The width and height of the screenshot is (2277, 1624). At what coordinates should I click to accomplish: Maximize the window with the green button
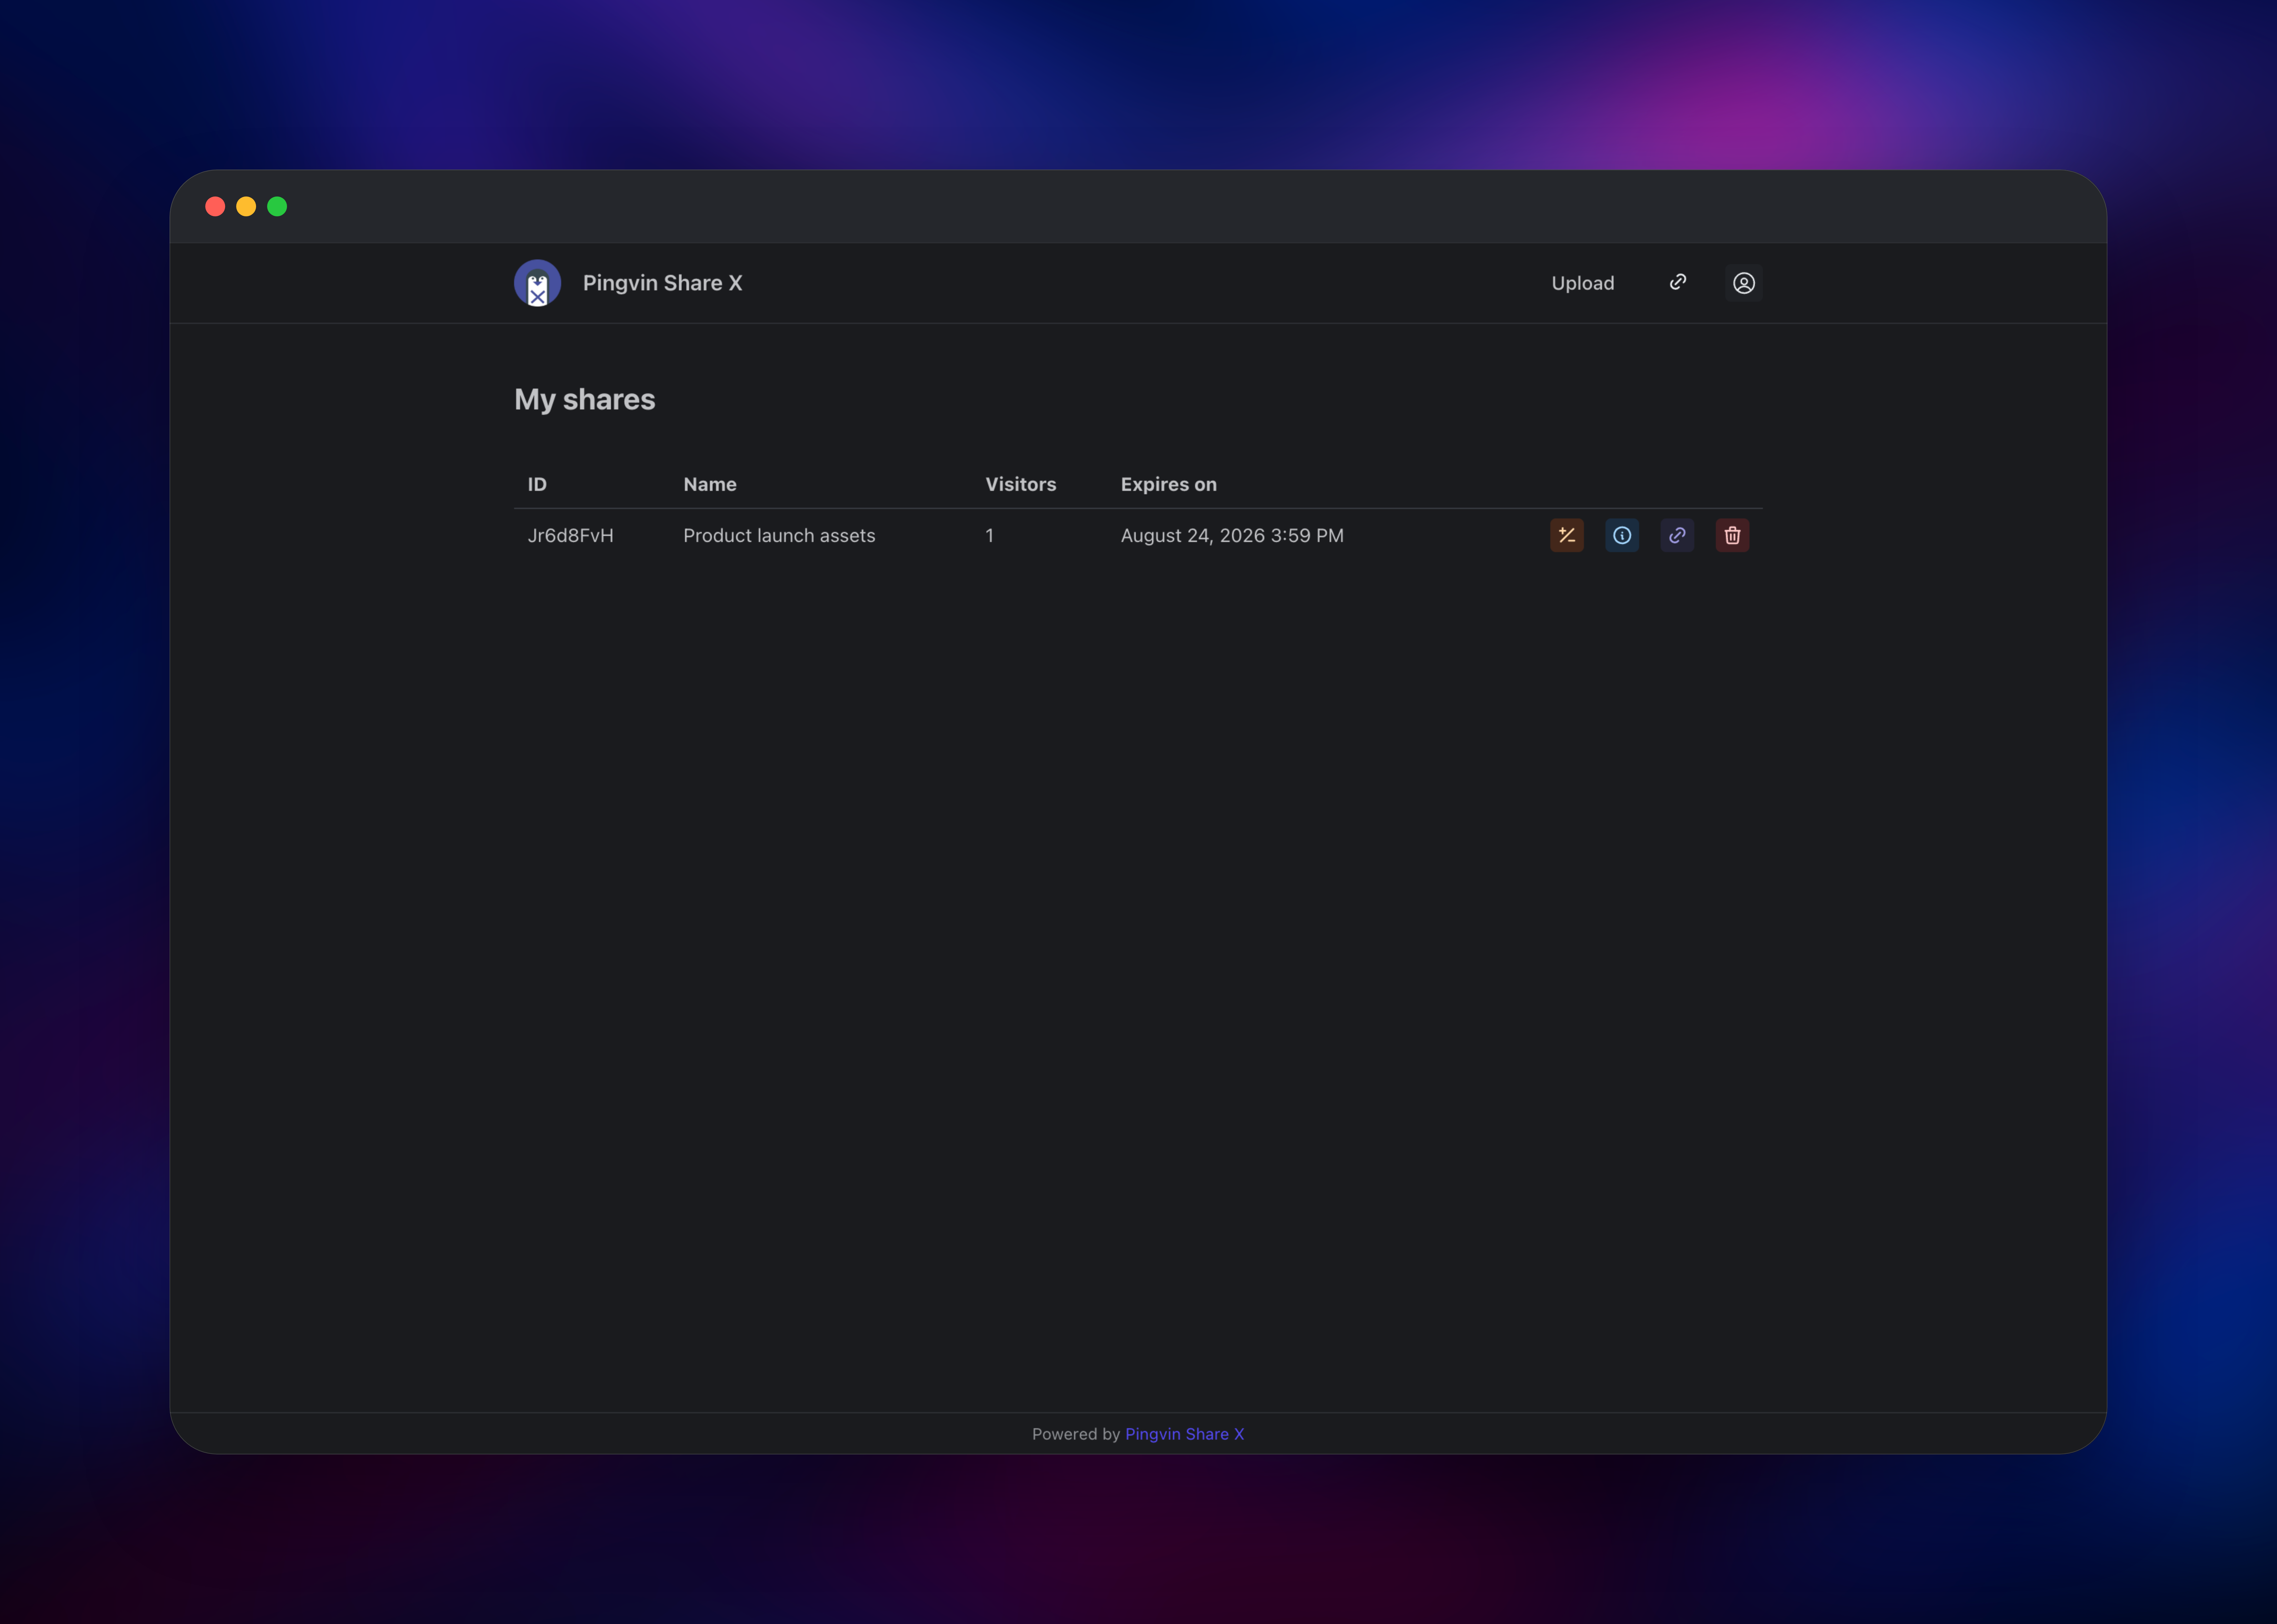click(277, 206)
